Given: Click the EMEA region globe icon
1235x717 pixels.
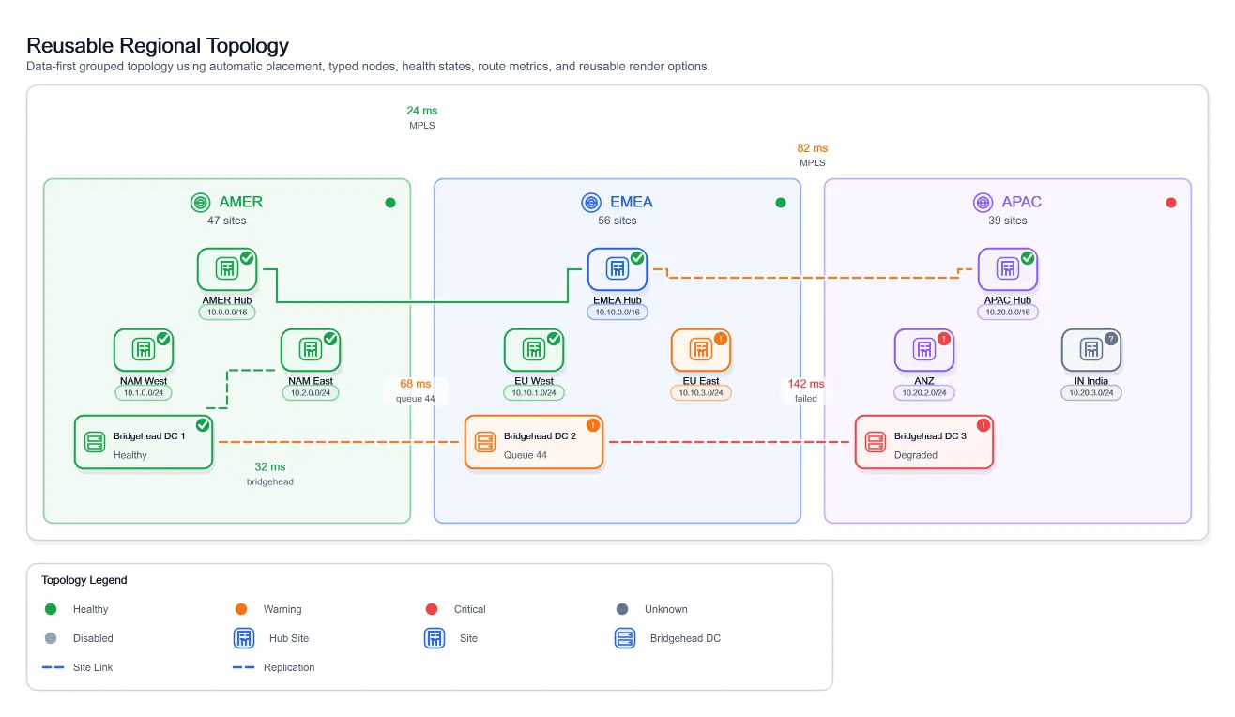Looking at the screenshot, I should tap(590, 202).
